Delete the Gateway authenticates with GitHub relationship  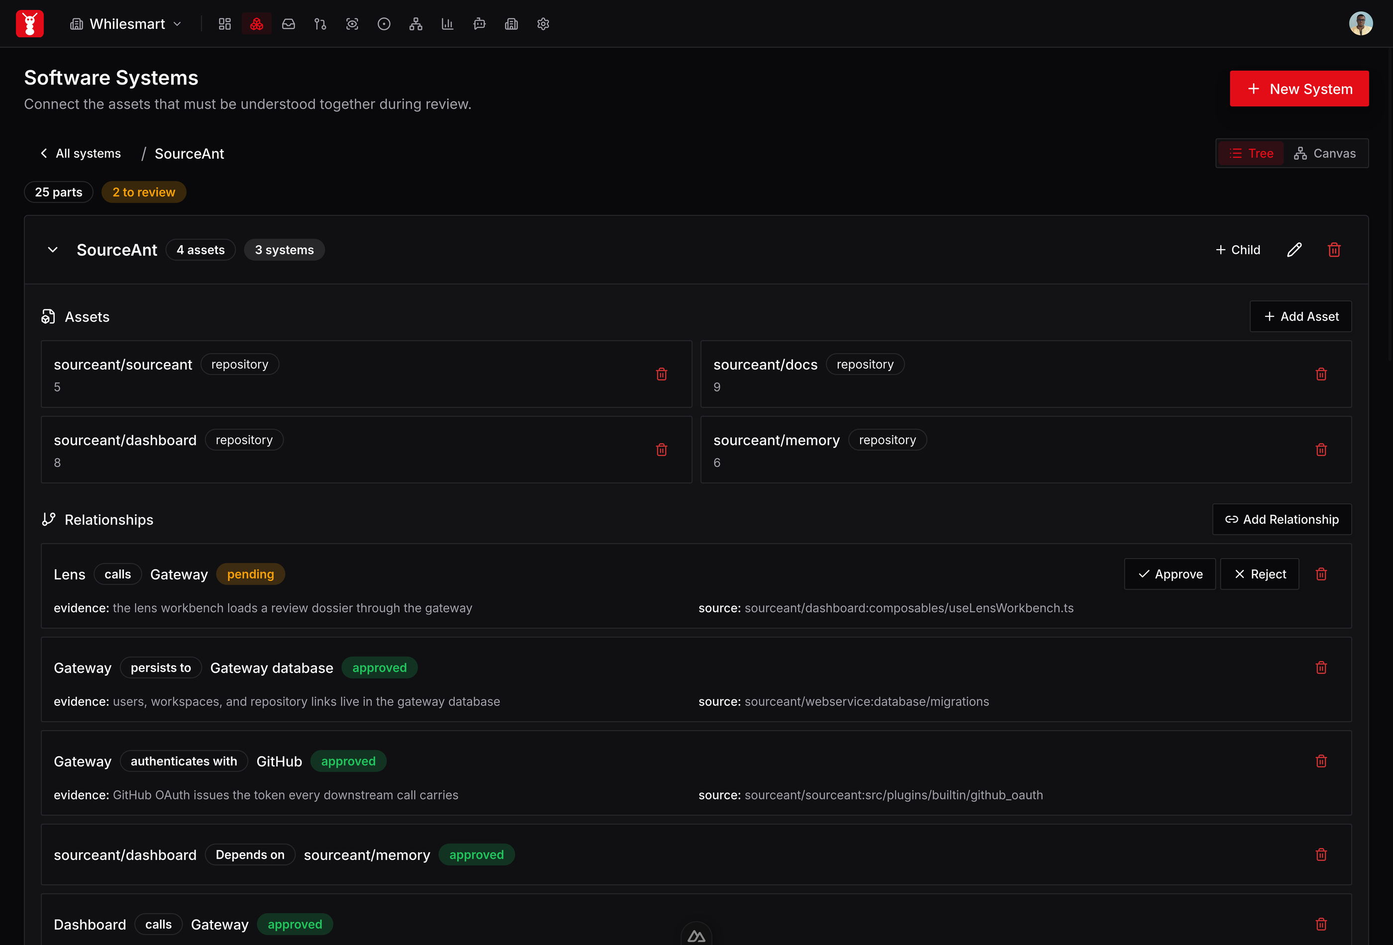1321,761
